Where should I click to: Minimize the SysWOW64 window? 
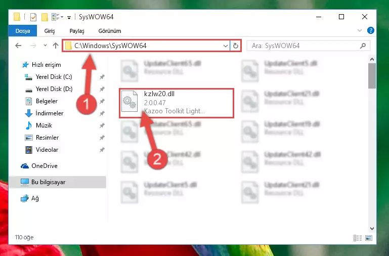(x=319, y=17)
